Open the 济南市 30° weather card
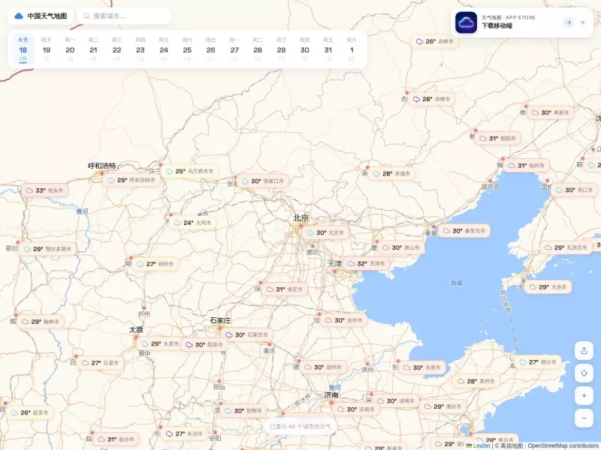The height and width of the screenshot is (450, 601). coord(355,409)
